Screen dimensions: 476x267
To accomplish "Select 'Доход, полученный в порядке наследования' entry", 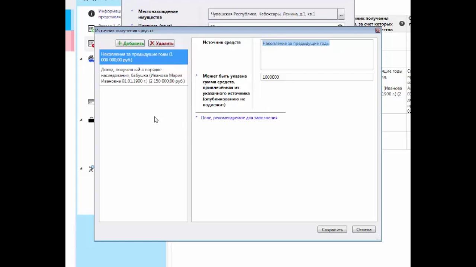I will click(x=144, y=75).
